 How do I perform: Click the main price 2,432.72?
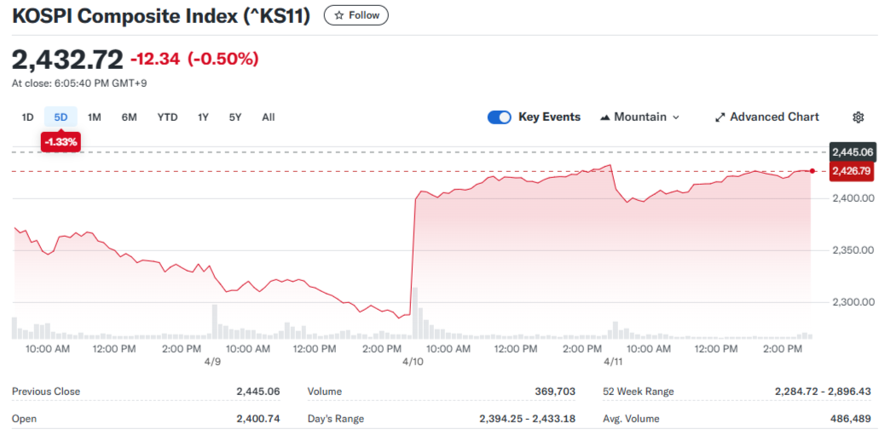[67, 60]
